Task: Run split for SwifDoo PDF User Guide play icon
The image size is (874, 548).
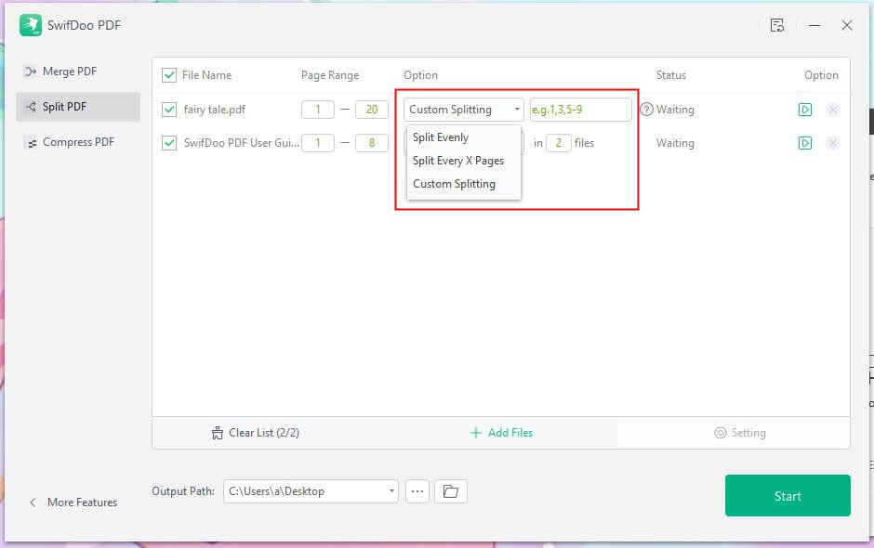Action: pos(805,143)
